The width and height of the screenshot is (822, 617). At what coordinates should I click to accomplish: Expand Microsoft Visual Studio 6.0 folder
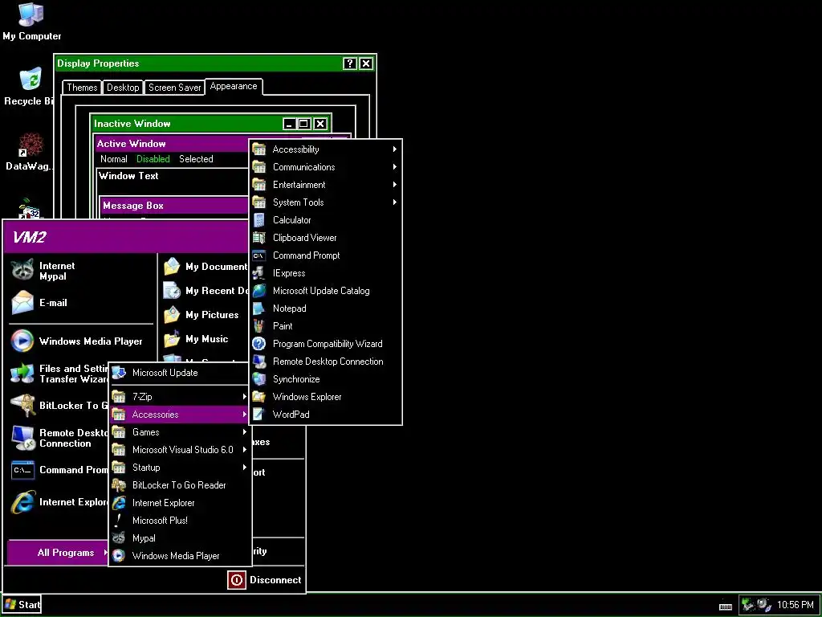(179, 450)
